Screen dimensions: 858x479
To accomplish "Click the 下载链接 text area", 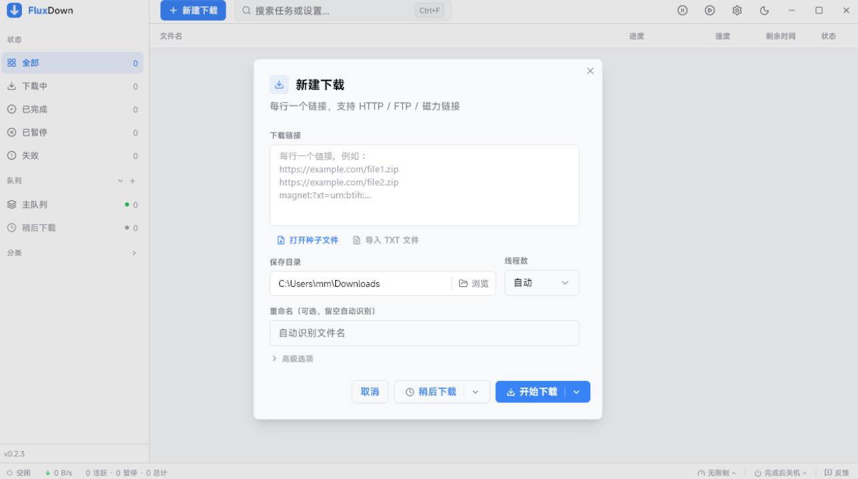I will (x=424, y=185).
